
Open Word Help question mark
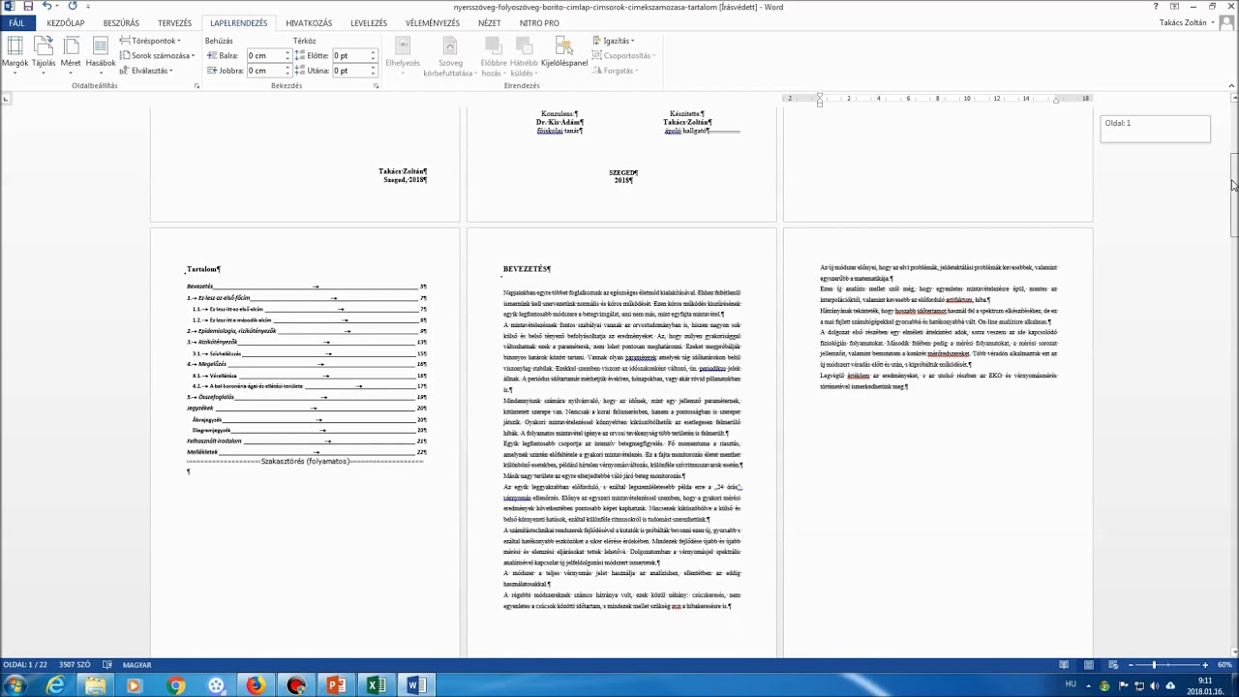click(1156, 7)
